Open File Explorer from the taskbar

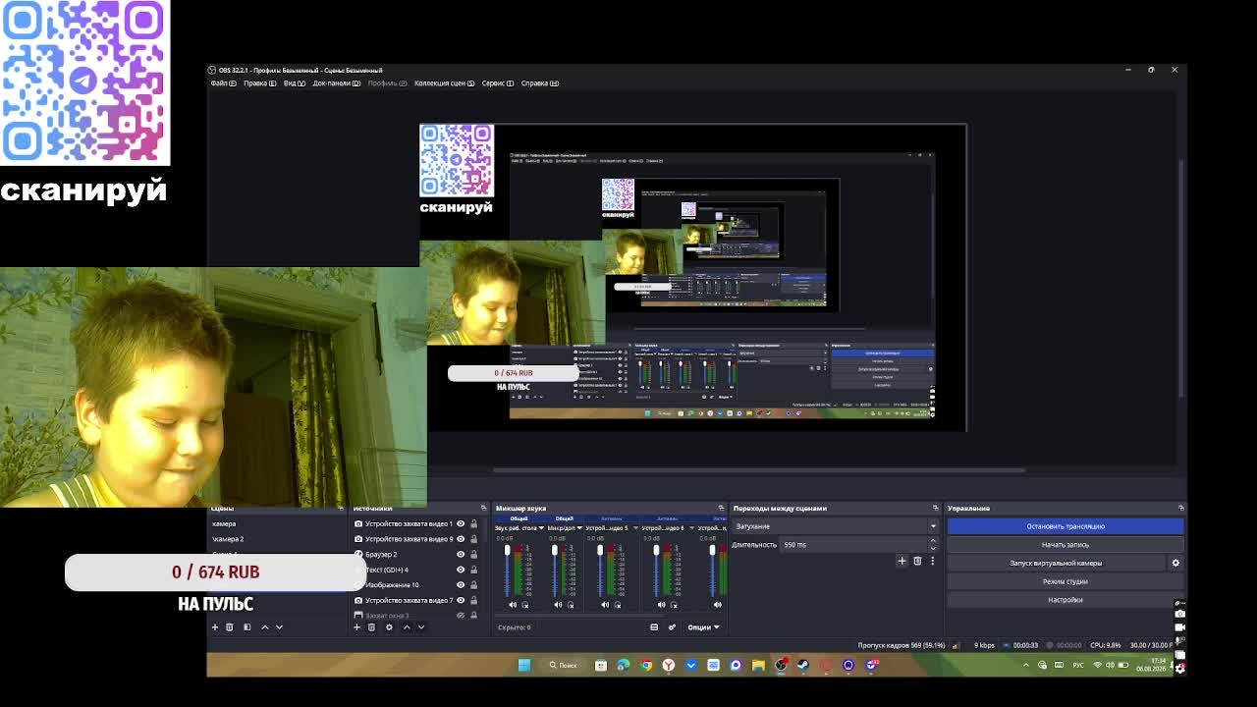coord(758,665)
